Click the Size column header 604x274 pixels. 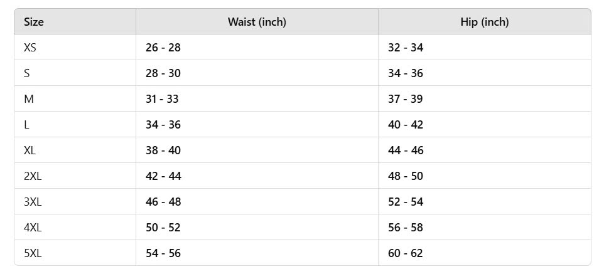(34, 22)
